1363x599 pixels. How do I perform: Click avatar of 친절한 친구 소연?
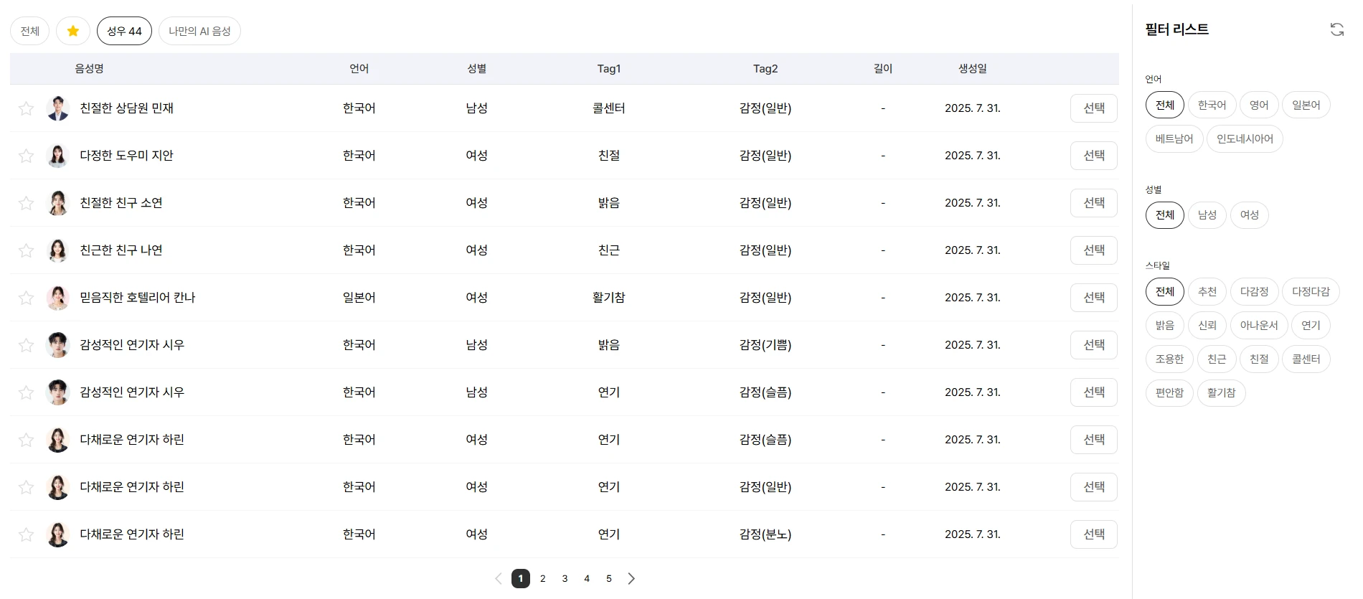click(x=57, y=203)
